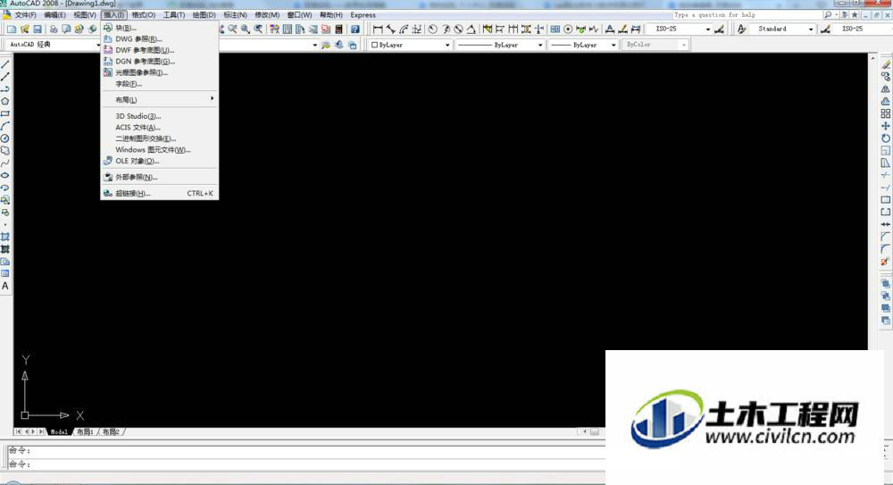Choose DWG 参照(R)... menu entry
Viewport: 893px width, 485px height.
[159, 38]
